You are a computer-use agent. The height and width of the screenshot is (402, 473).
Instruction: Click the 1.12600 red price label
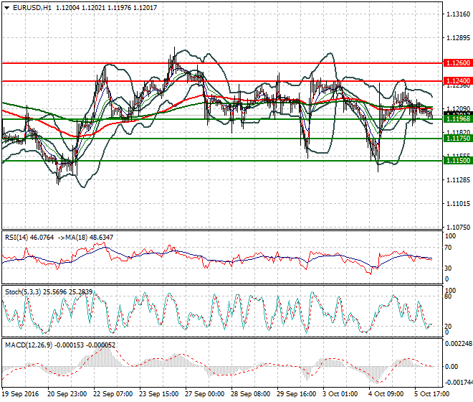[458, 63]
